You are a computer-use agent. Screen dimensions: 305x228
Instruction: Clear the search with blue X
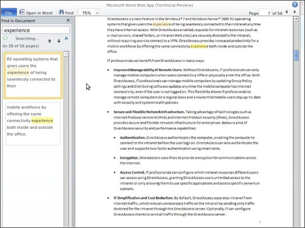tap(66, 38)
